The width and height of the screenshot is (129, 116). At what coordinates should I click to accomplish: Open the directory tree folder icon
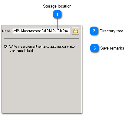click(x=75, y=31)
